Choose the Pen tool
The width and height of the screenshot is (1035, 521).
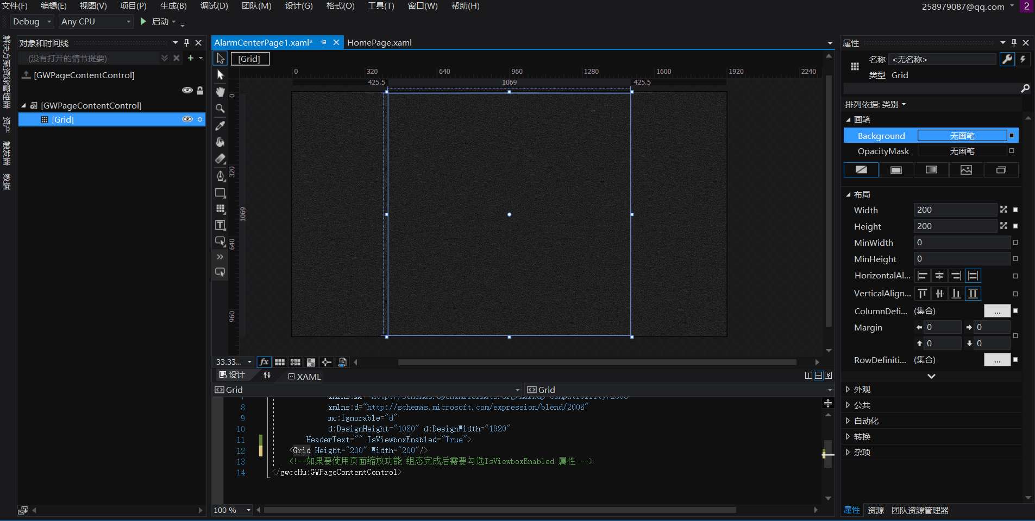point(220,176)
